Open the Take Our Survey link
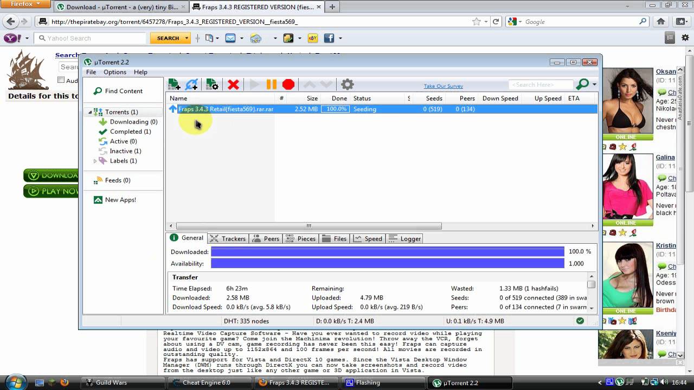Viewport: 694px width, 390px height. tap(444, 86)
